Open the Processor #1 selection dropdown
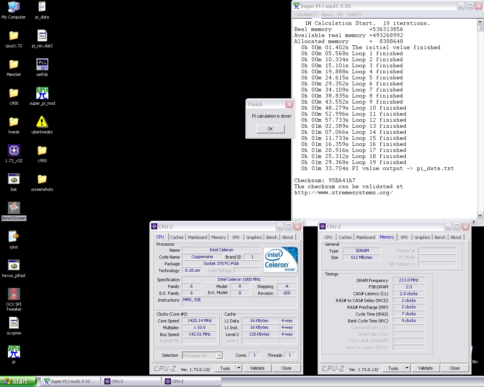484x387 pixels. pos(202,356)
